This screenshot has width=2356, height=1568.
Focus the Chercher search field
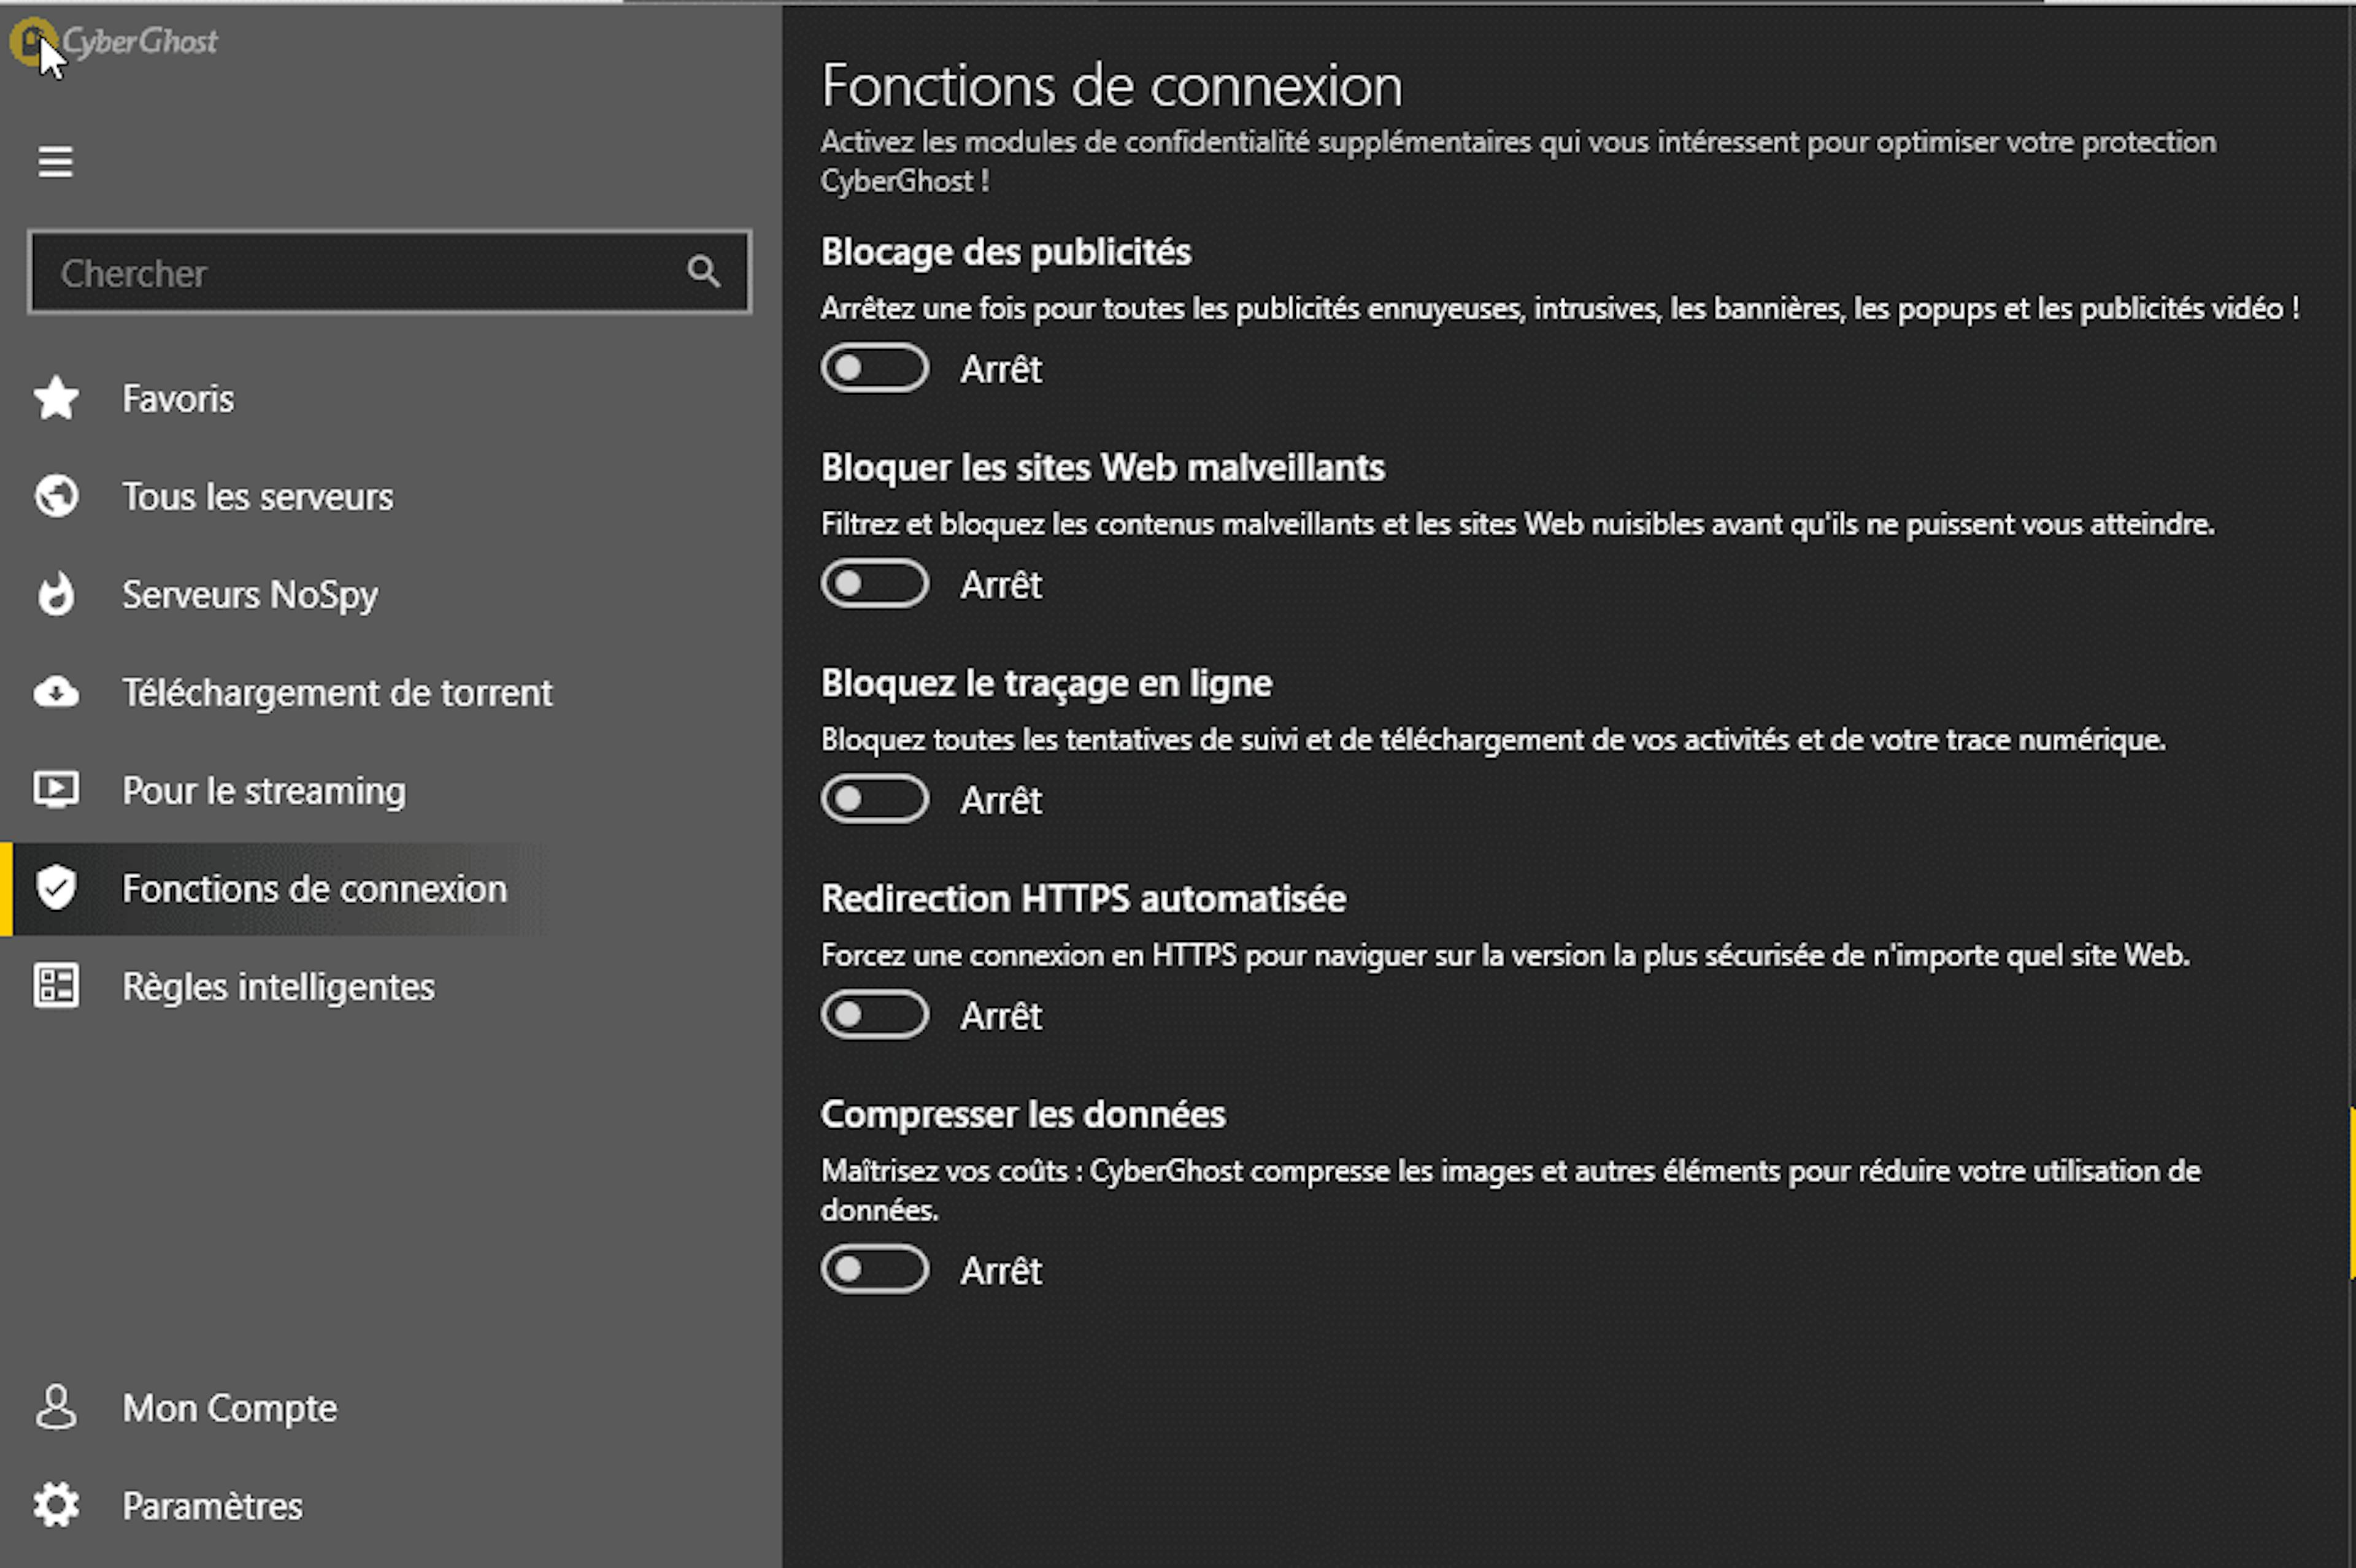350,273
